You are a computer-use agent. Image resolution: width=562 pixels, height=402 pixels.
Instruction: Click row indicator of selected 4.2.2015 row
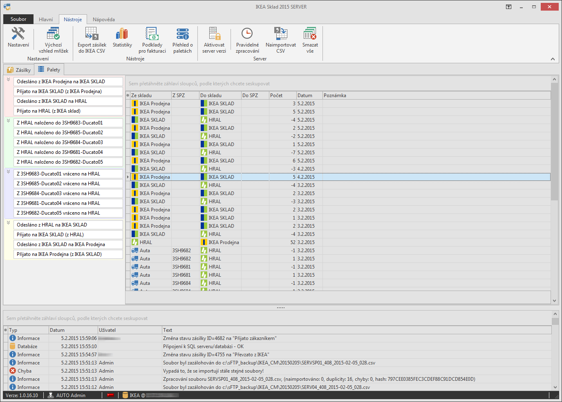128,177
